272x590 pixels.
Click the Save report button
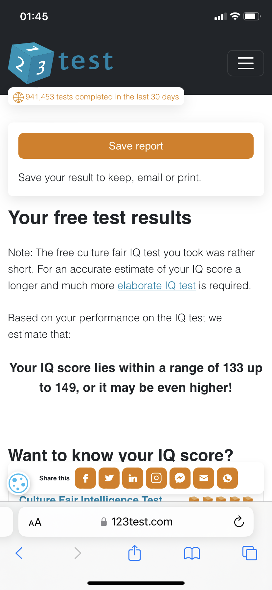point(136,146)
